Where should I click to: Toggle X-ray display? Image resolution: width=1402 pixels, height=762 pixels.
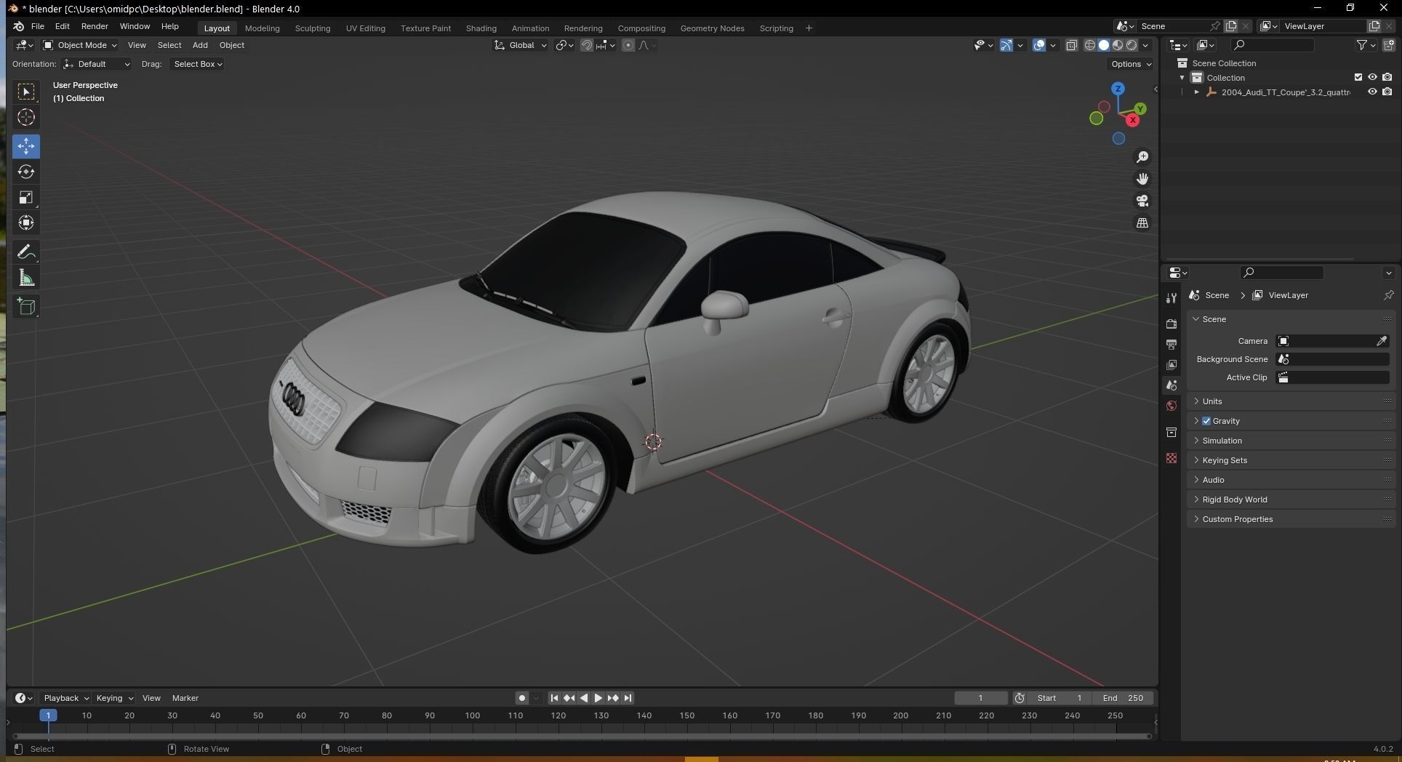point(1071,45)
